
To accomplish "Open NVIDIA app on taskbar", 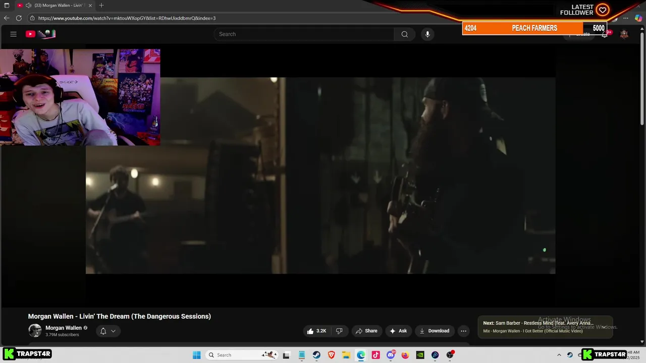I will (x=420, y=355).
